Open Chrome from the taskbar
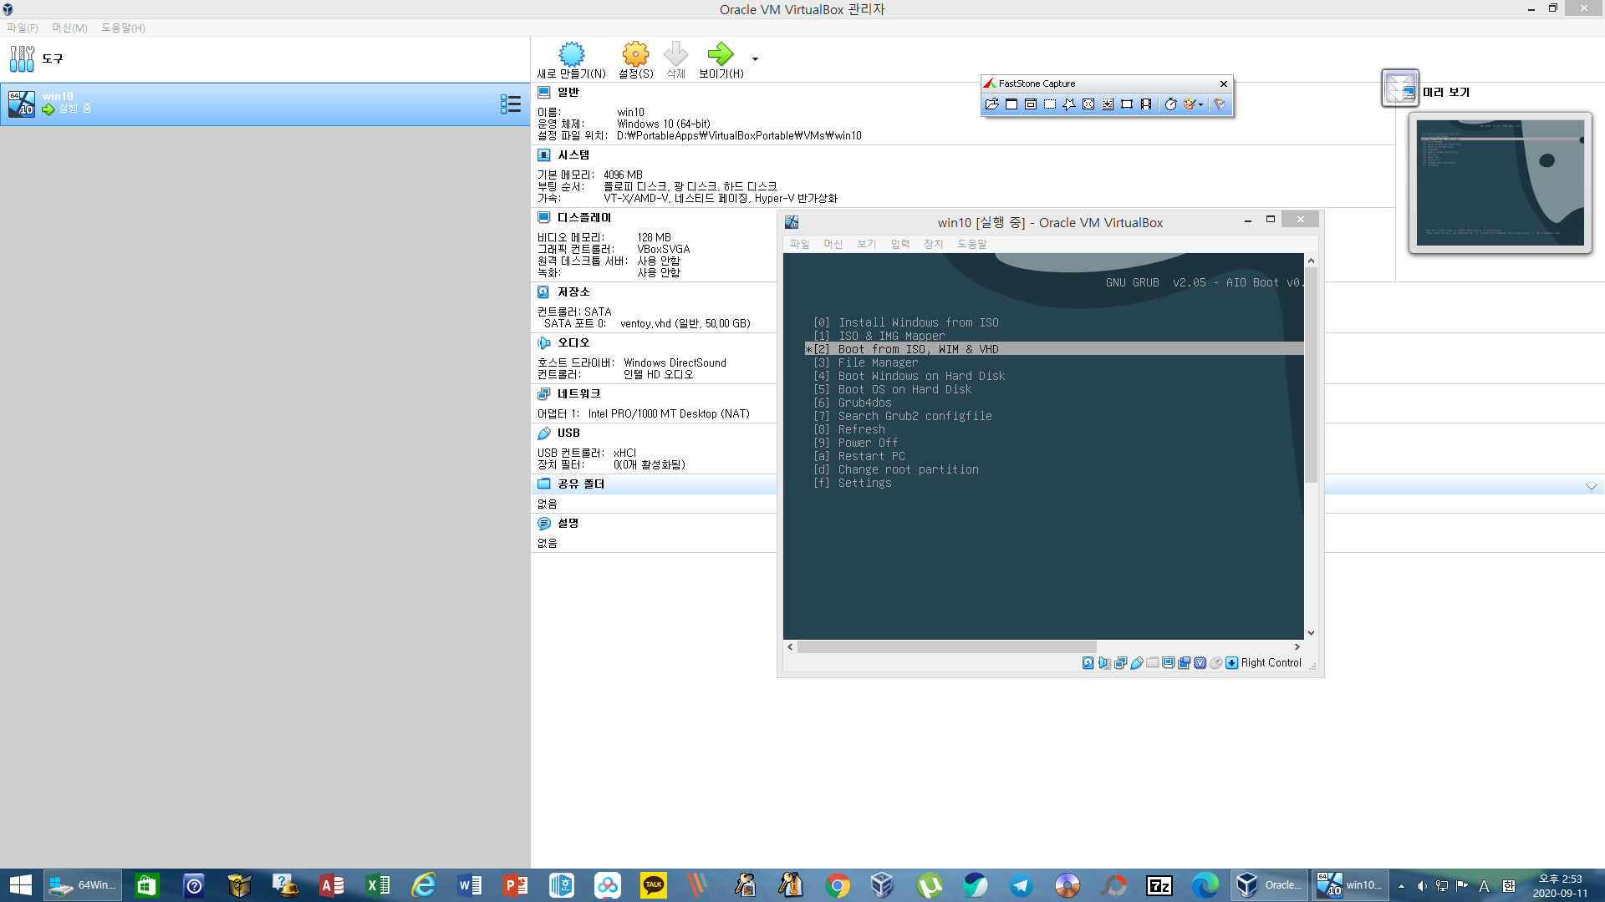 coord(837,885)
